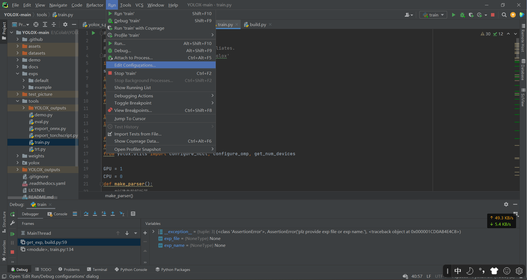Viewport: 527px width, 280px height.
Task: Expand the Profile 'train' submenu
Action: (161, 35)
